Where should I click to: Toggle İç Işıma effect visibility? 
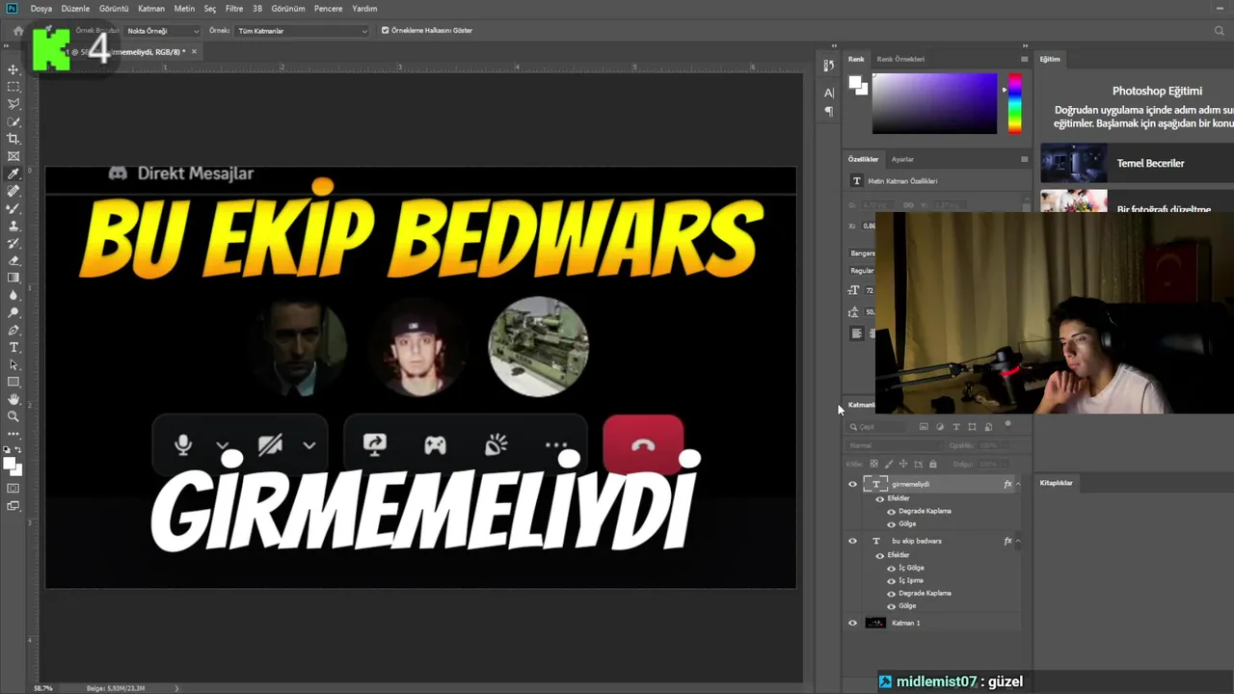891,580
